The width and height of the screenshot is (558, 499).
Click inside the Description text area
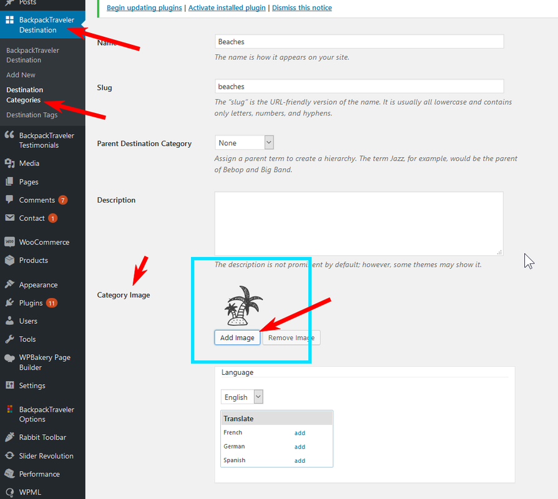pyautogui.click(x=359, y=223)
